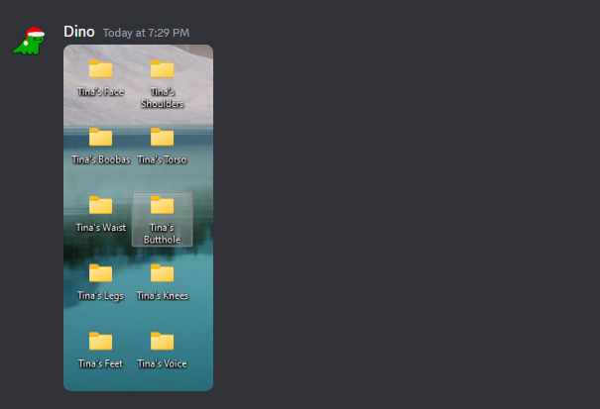
Task: Select the Tina's Waist folder icon
Action: (100, 205)
